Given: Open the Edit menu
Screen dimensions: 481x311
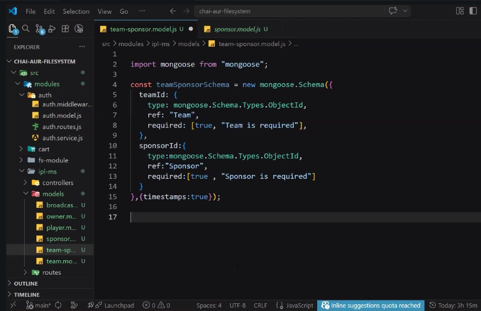Looking at the screenshot, I should coord(50,11).
